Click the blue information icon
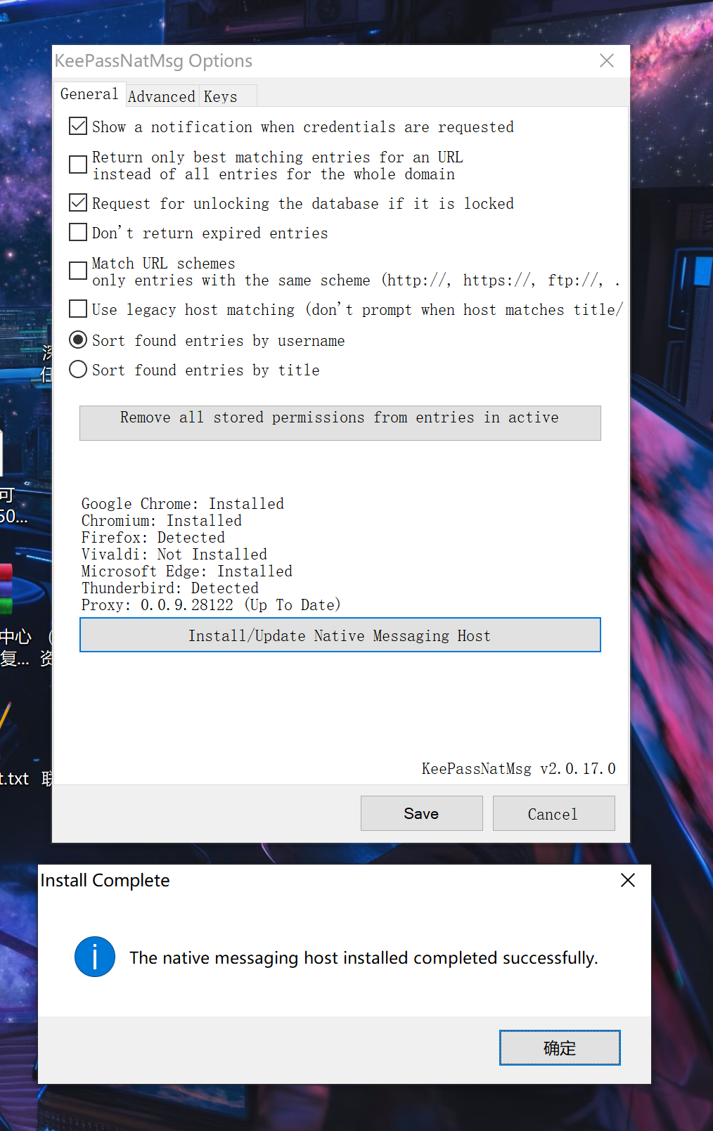The width and height of the screenshot is (713, 1131). click(x=95, y=957)
